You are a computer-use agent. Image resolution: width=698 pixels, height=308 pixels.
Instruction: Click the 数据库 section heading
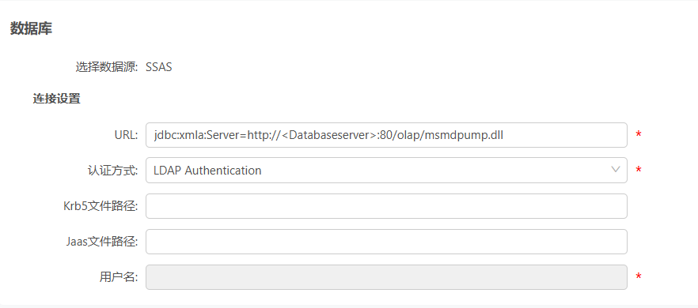(31, 29)
